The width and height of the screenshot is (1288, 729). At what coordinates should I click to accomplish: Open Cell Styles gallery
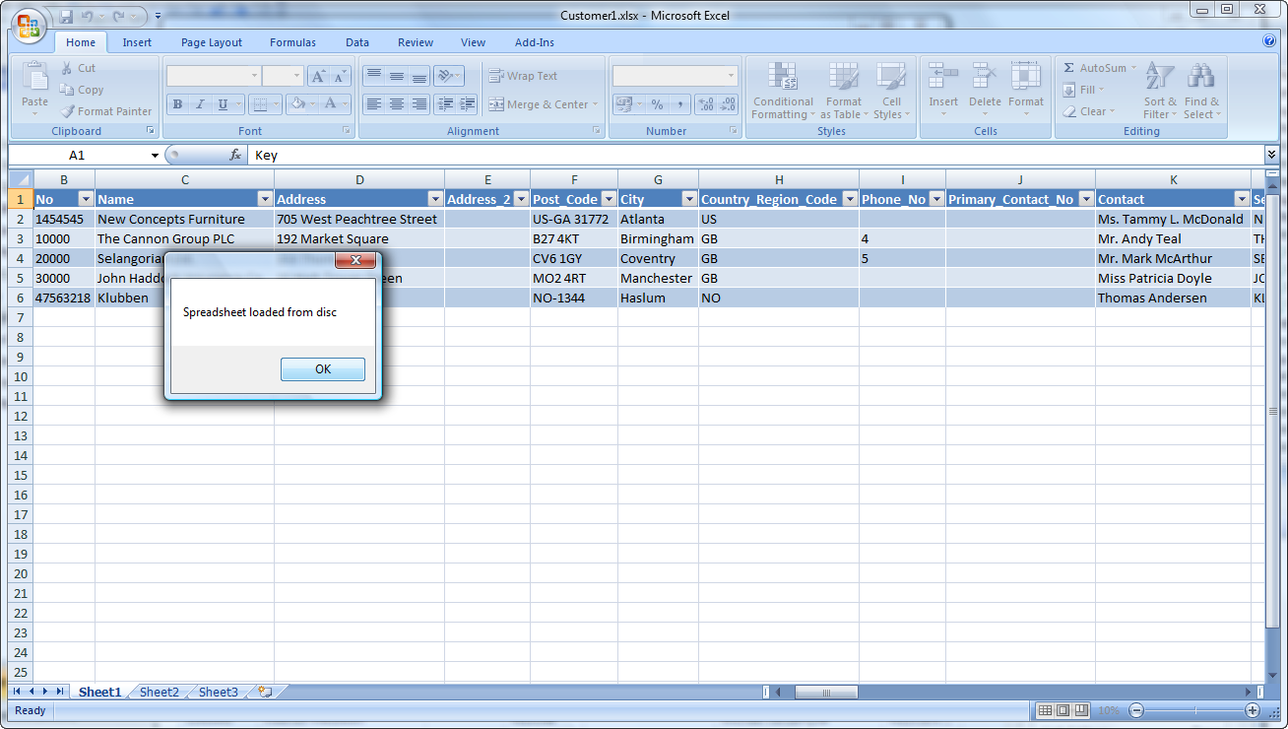click(x=891, y=91)
